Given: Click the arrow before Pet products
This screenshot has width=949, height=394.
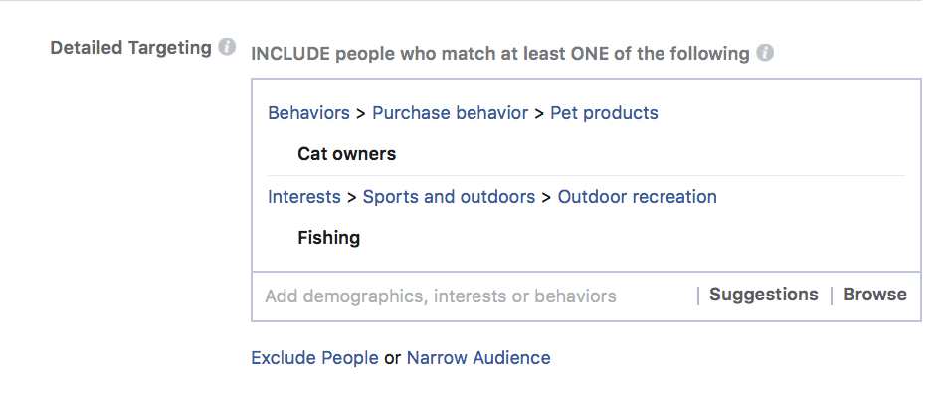Looking at the screenshot, I should pos(539,113).
